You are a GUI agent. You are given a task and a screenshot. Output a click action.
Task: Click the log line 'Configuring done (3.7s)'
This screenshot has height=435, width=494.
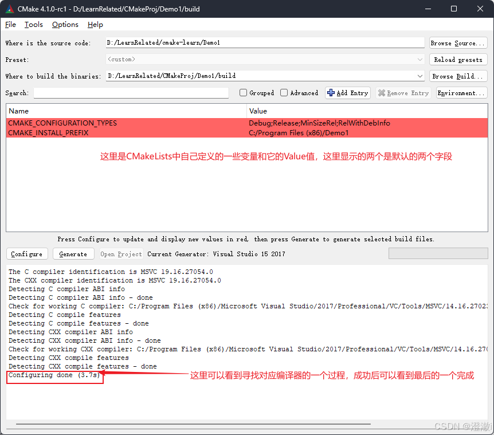pos(54,375)
